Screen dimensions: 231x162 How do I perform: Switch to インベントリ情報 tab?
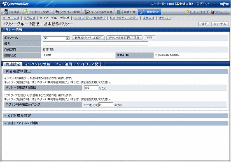[38, 64]
